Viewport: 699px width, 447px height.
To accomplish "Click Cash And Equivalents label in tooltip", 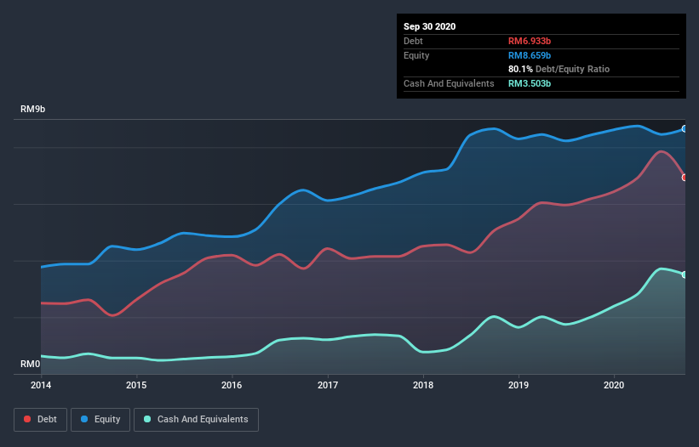I will [x=449, y=84].
